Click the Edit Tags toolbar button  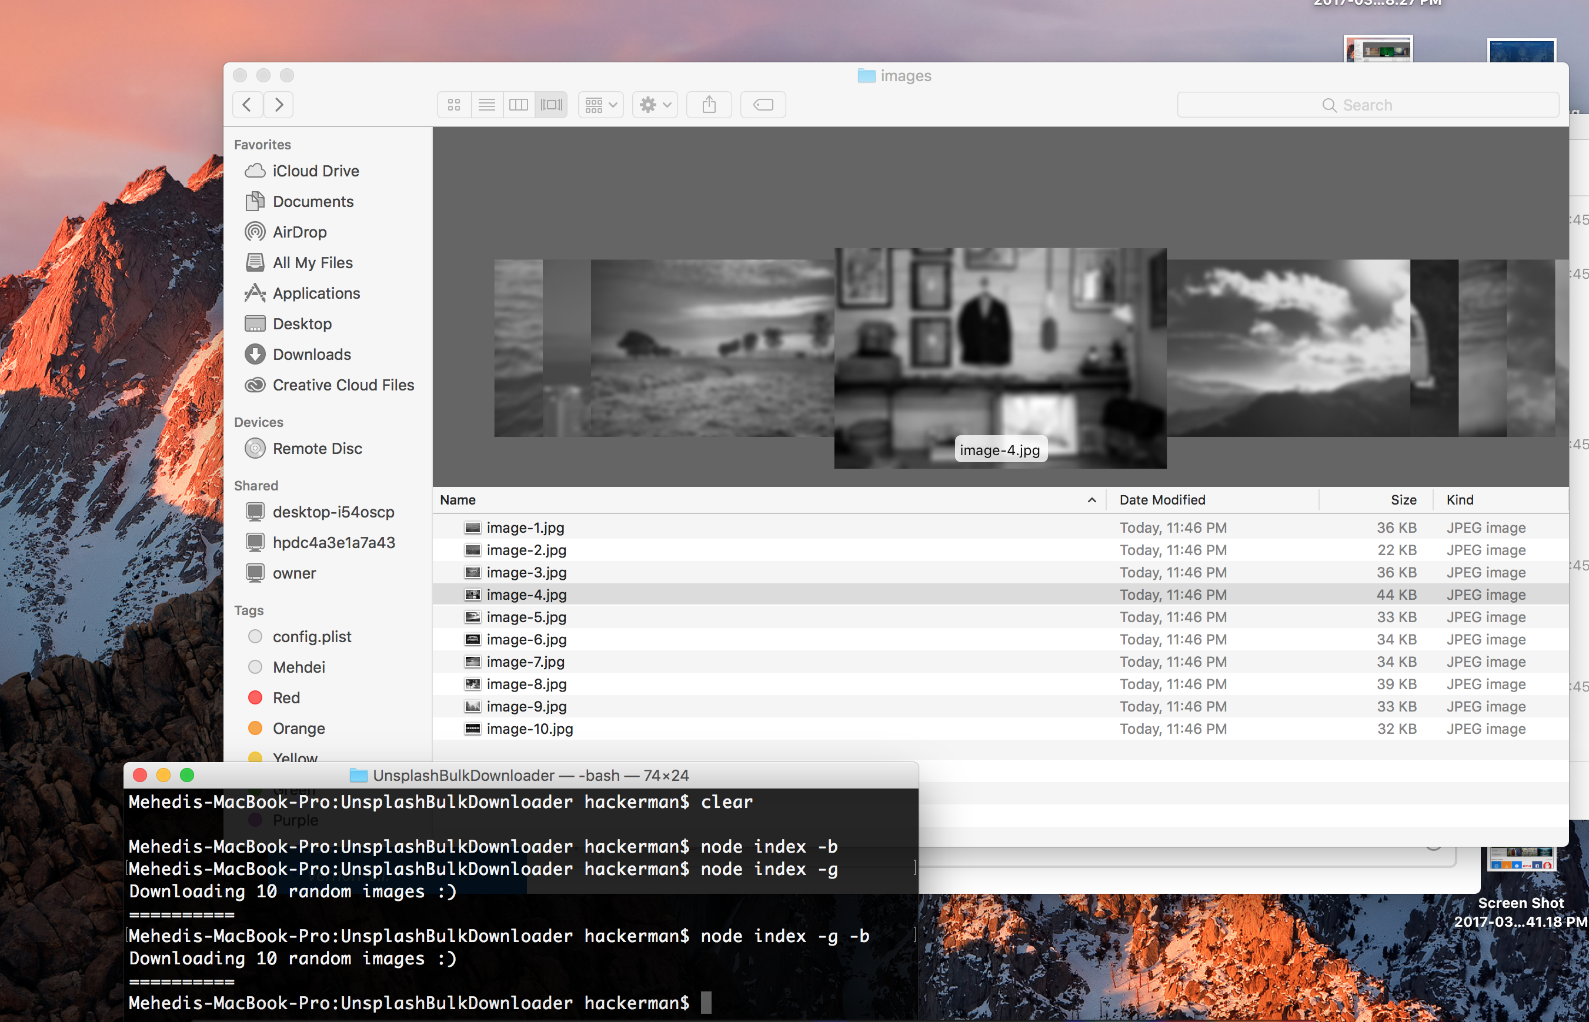pyautogui.click(x=763, y=105)
